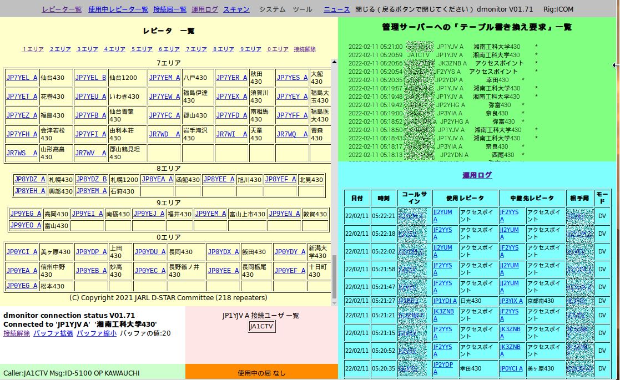Image resolution: width=620 pixels, height=380 pixels.
Task: Connect to repeater JP7YEW A
Action: click(x=164, y=96)
